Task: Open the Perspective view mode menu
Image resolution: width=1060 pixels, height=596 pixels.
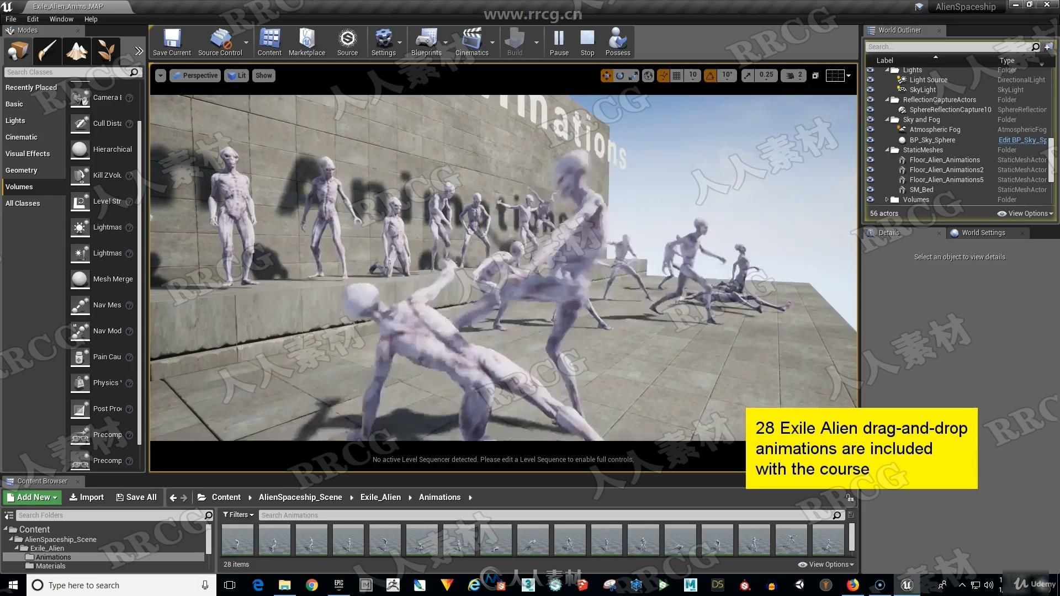Action: click(x=195, y=76)
